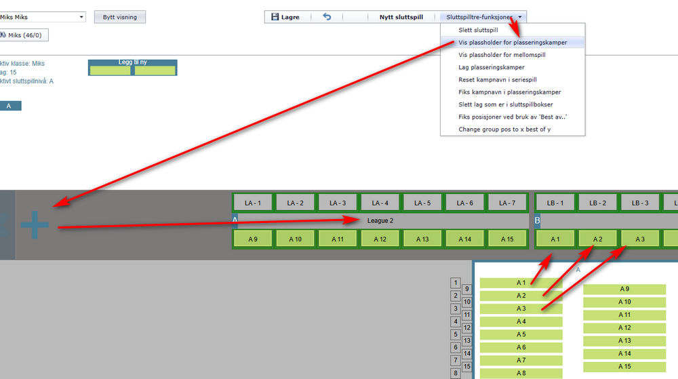Click the A 5 team in the white list

(521, 334)
